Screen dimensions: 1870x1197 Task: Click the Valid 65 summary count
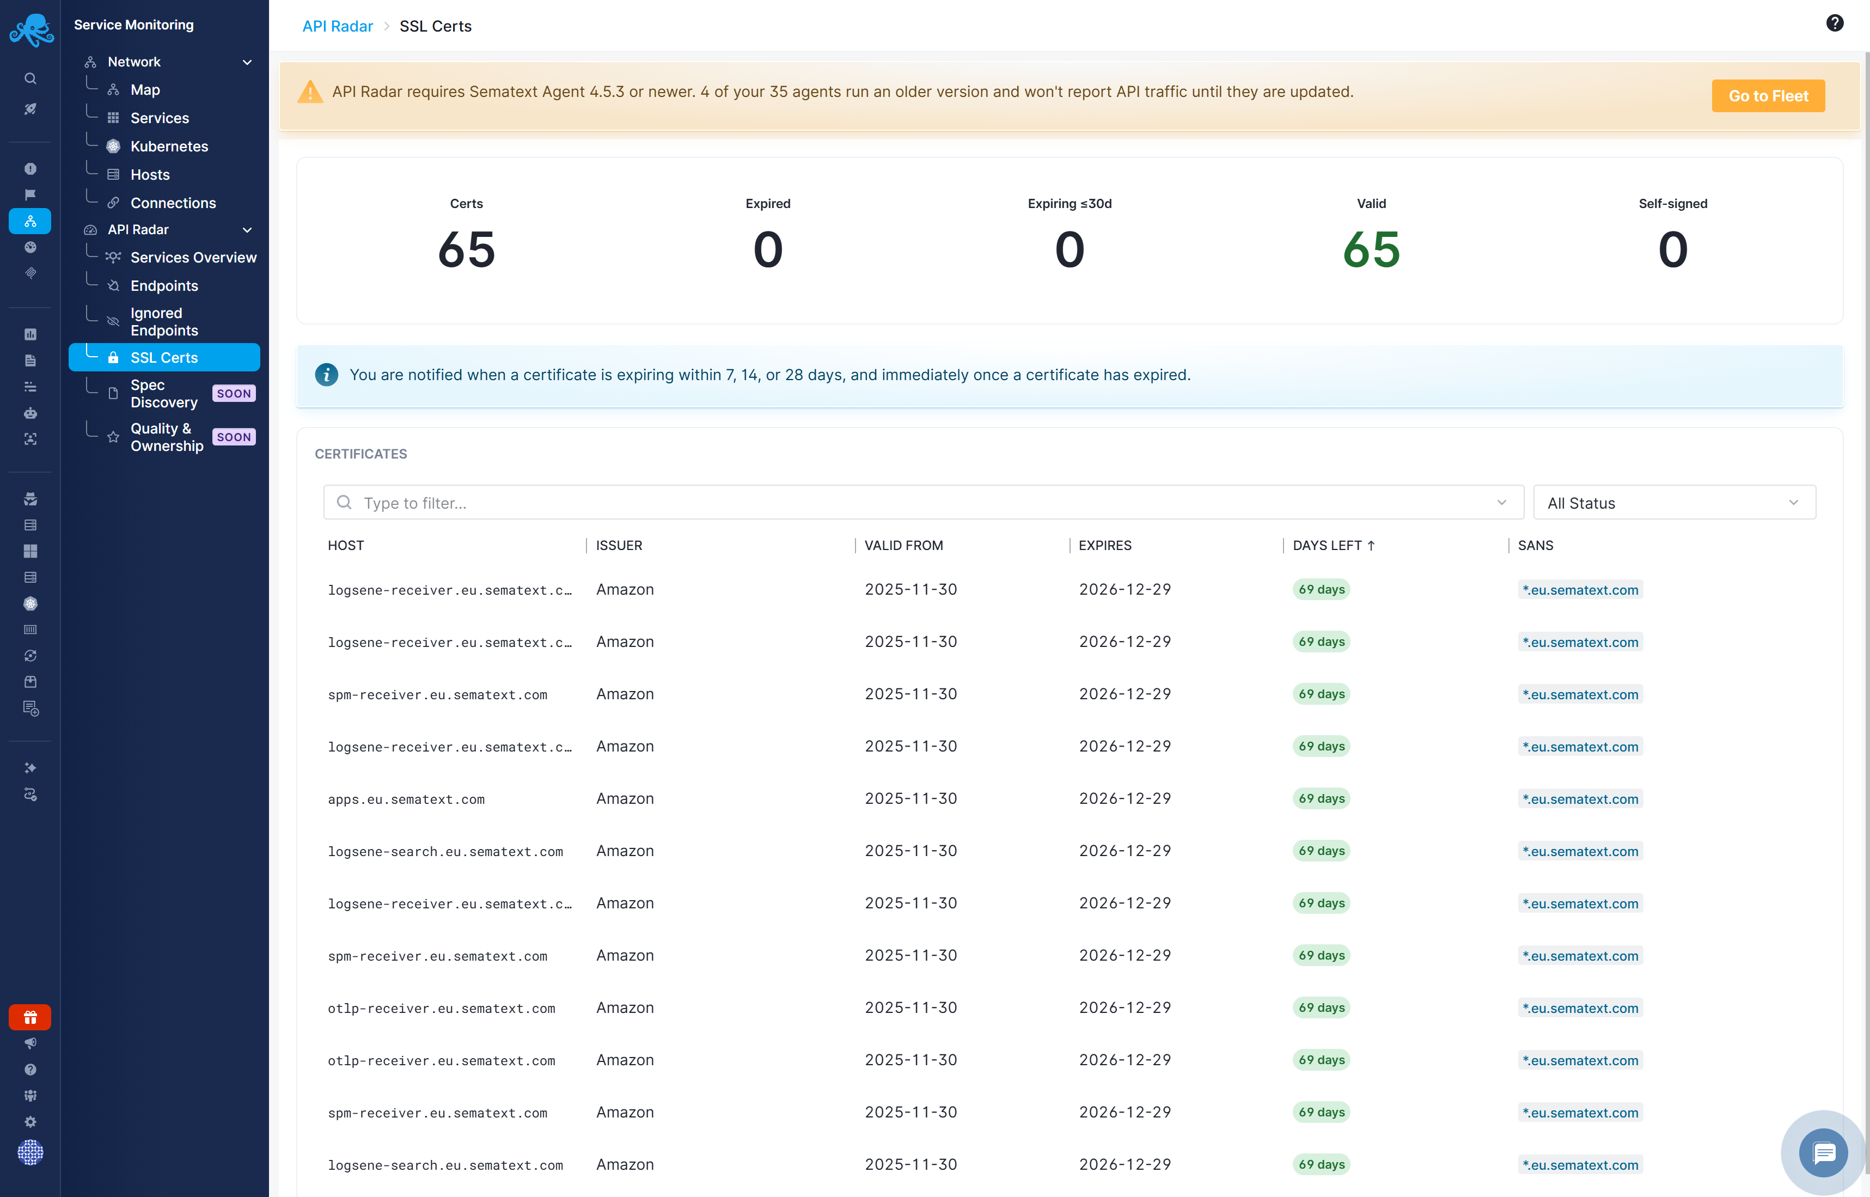[1371, 251]
